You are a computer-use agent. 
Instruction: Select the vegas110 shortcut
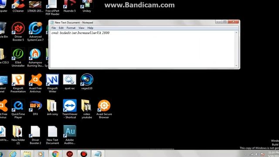[x=87, y=82]
